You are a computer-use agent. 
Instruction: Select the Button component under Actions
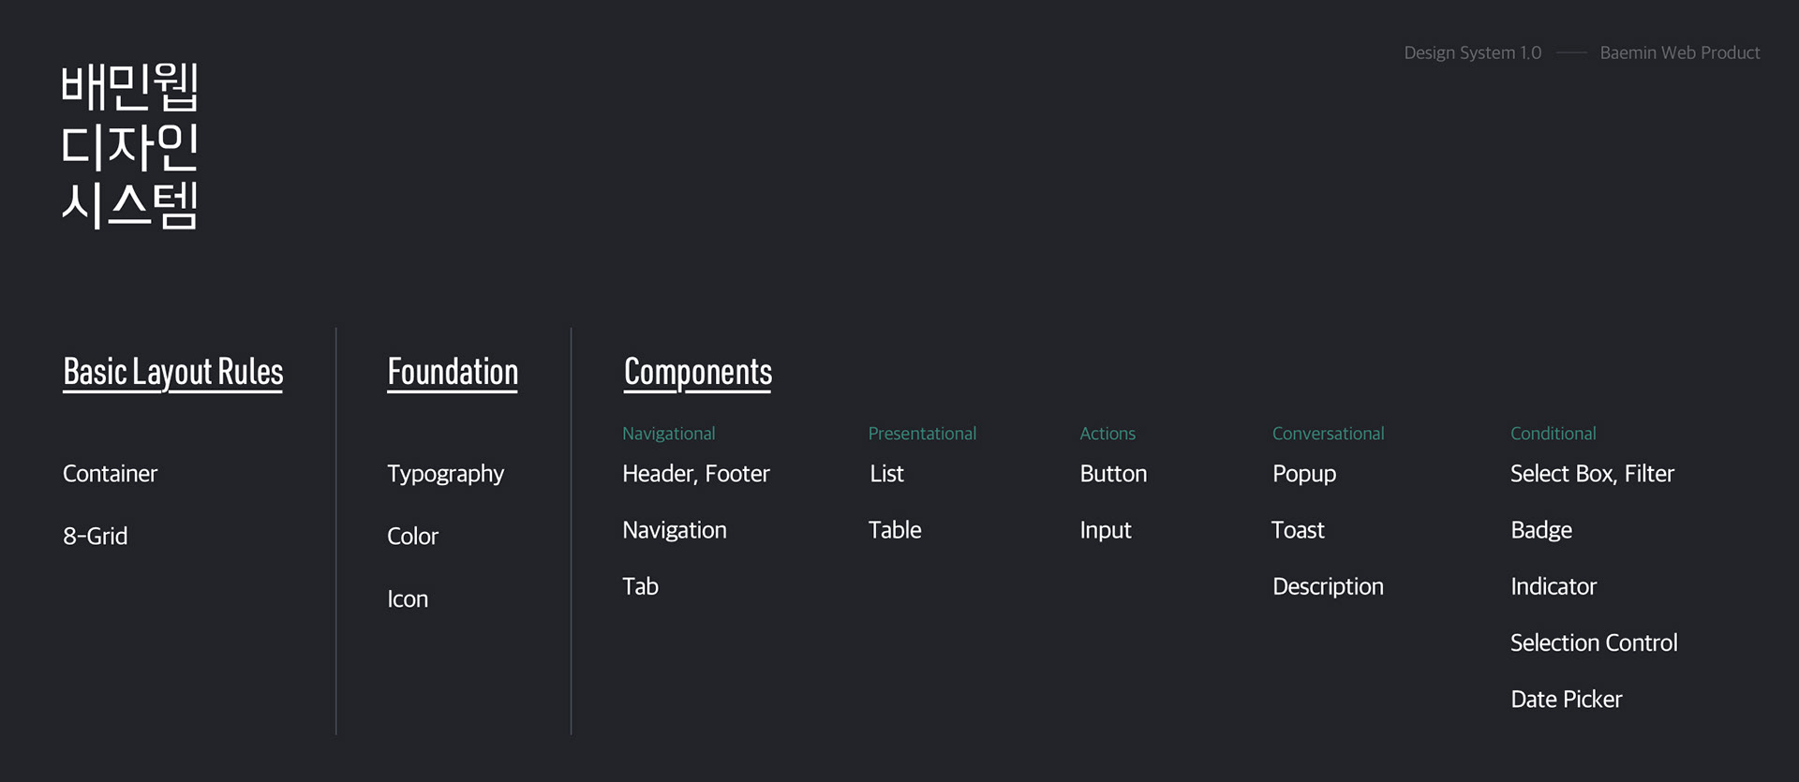coord(1113,474)
